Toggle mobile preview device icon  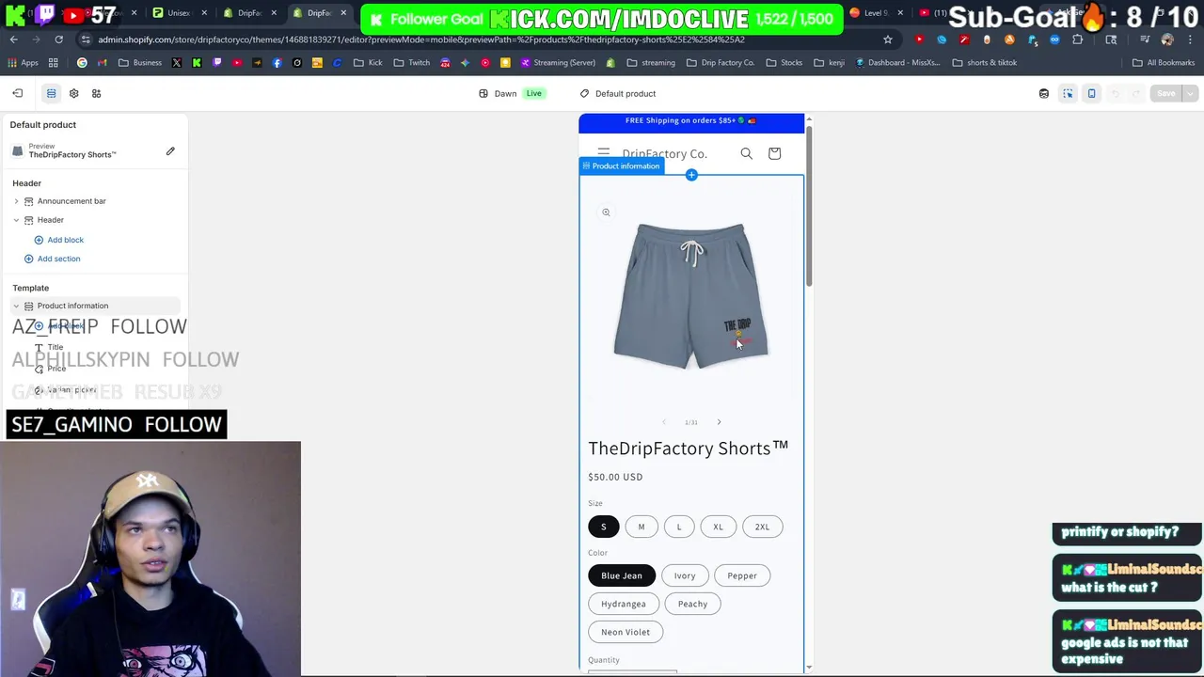(1091, 93)
